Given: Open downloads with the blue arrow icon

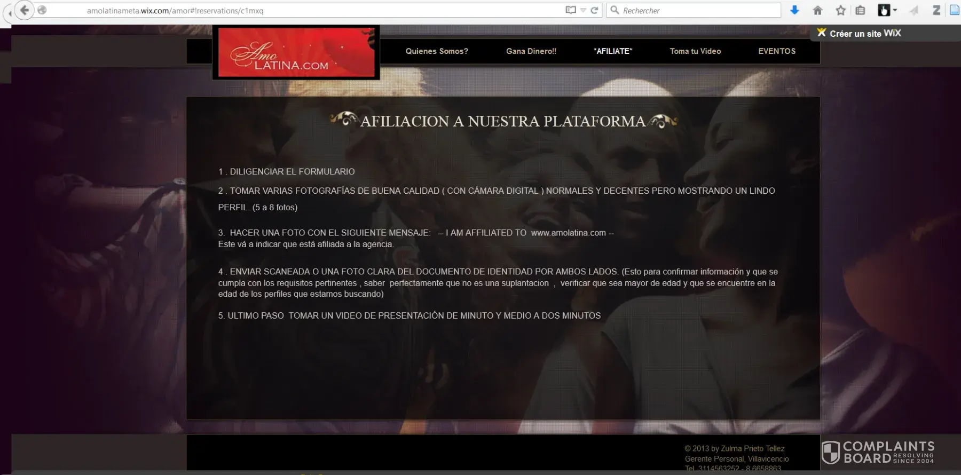Looking at the screenshot, I should point(794,10).
